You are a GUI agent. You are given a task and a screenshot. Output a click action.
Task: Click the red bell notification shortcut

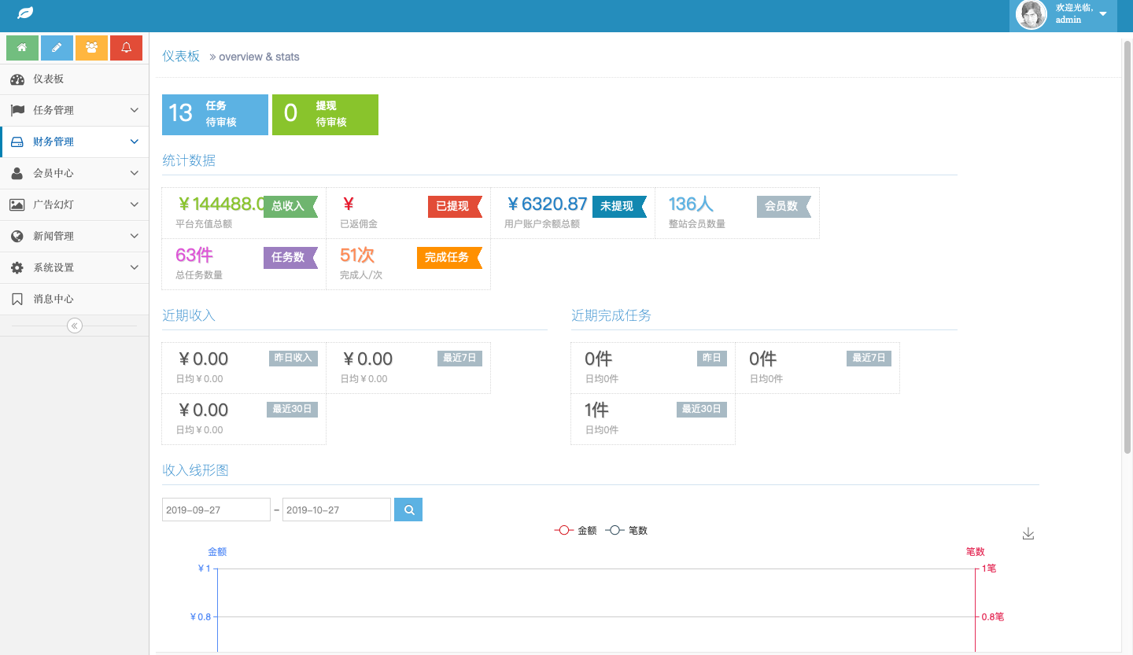click(x=126, y=48)
